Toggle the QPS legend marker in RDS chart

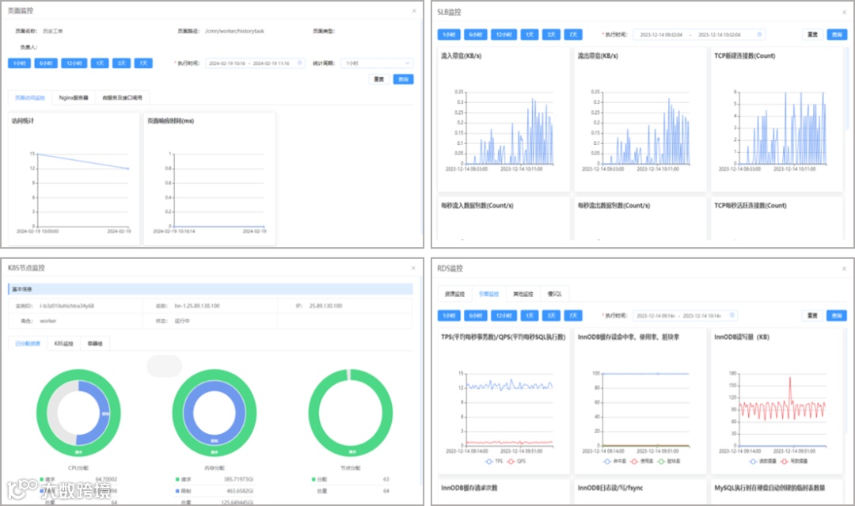pos(511,462)
